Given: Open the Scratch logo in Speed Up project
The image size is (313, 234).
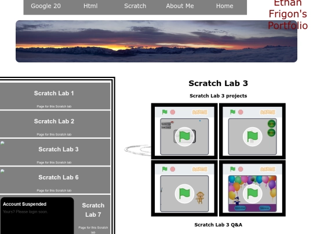Looking at the screenshot, I should [x=199, y=112].
